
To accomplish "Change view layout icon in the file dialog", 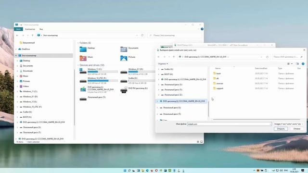I will pyautogui.click(x=288, y=64).
